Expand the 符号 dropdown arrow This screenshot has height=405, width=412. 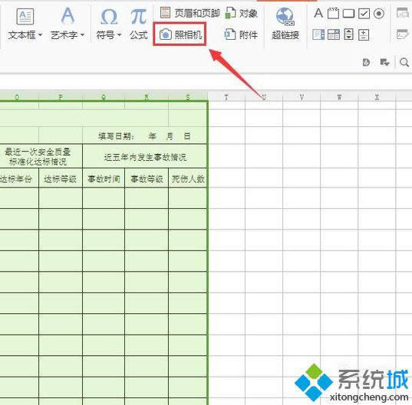pos(119,34)
